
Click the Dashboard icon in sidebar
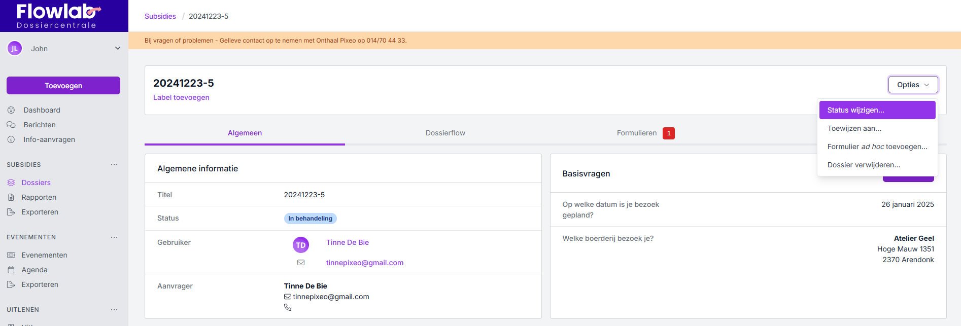point(11,110)
